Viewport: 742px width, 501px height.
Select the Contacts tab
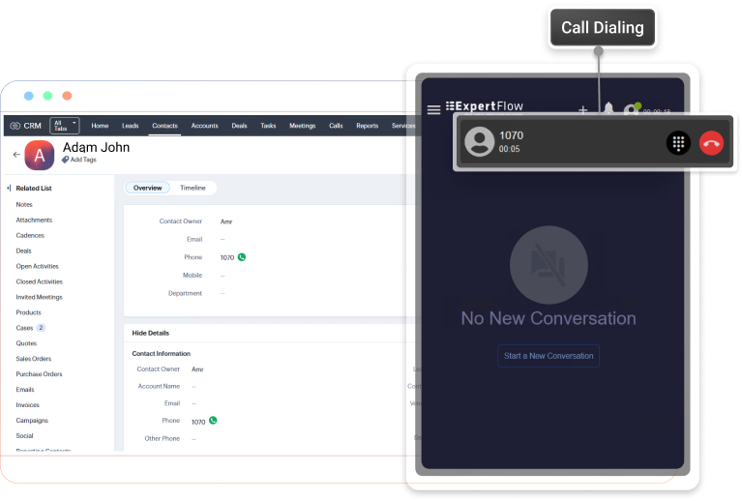[x=164, y=126]
